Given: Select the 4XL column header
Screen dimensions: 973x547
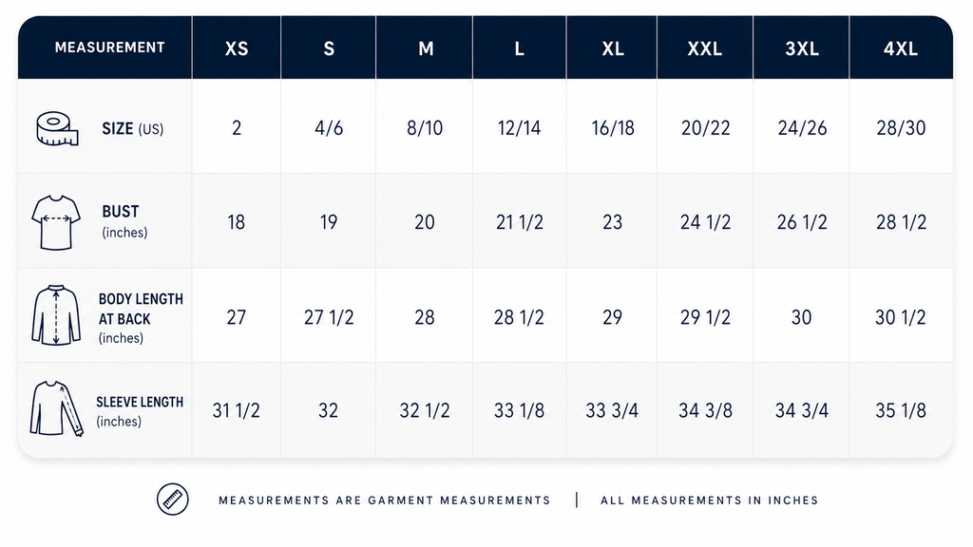Looking at the screenshot, I should [x=901, y=48].
